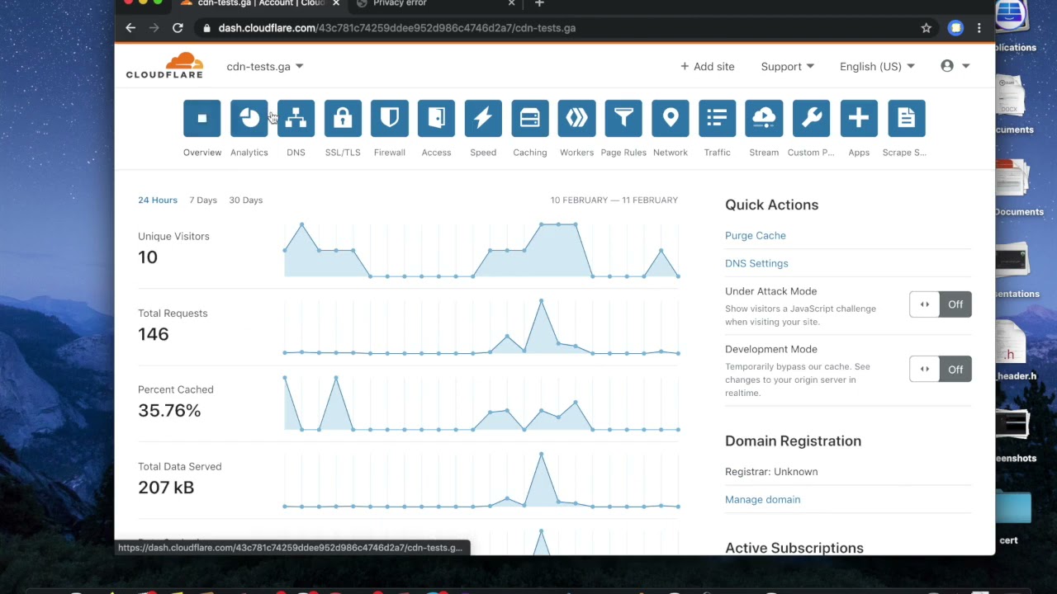The height and width of the screenshot is (594, 1057).
Task: Click the Quick Actions heading
Action: 771,205
